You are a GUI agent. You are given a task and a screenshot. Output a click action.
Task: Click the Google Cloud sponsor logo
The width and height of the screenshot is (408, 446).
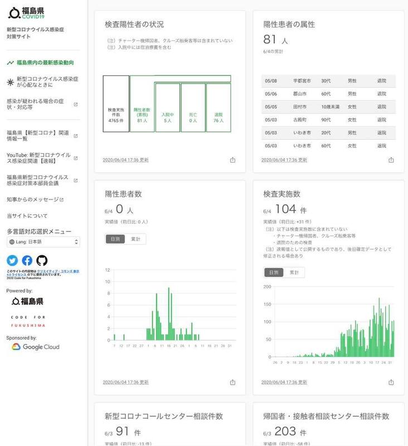[x=36, y=347]
